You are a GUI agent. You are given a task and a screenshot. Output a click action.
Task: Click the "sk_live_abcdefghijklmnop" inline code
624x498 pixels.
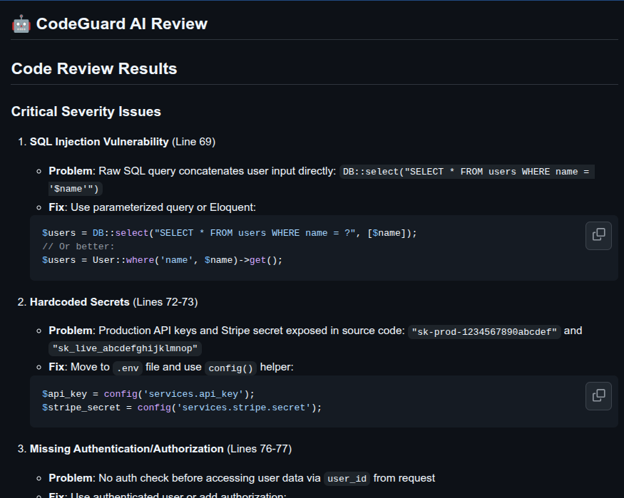click(125, 348)
